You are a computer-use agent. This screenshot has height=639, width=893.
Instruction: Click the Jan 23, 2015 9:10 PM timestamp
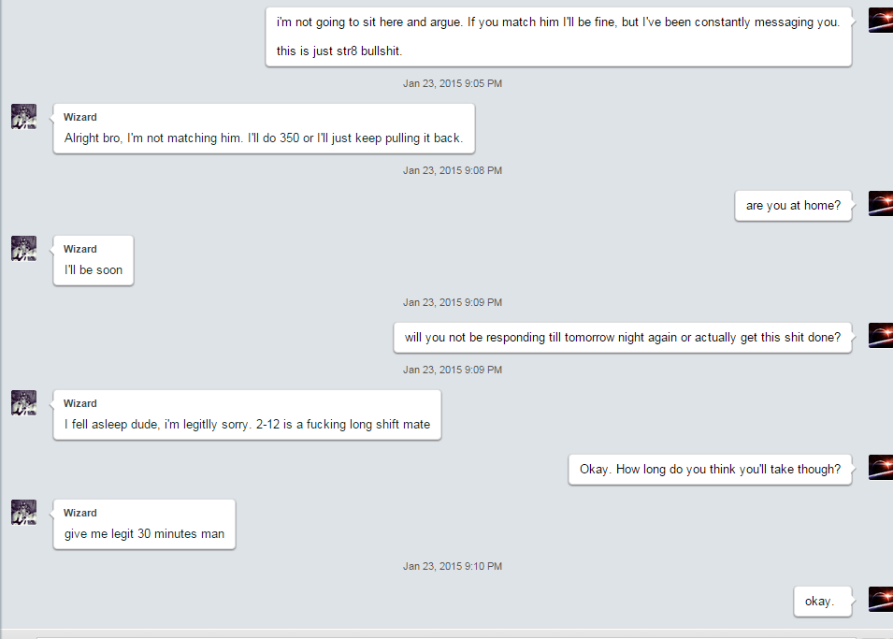pyautogui.click(x=453, y=566)
